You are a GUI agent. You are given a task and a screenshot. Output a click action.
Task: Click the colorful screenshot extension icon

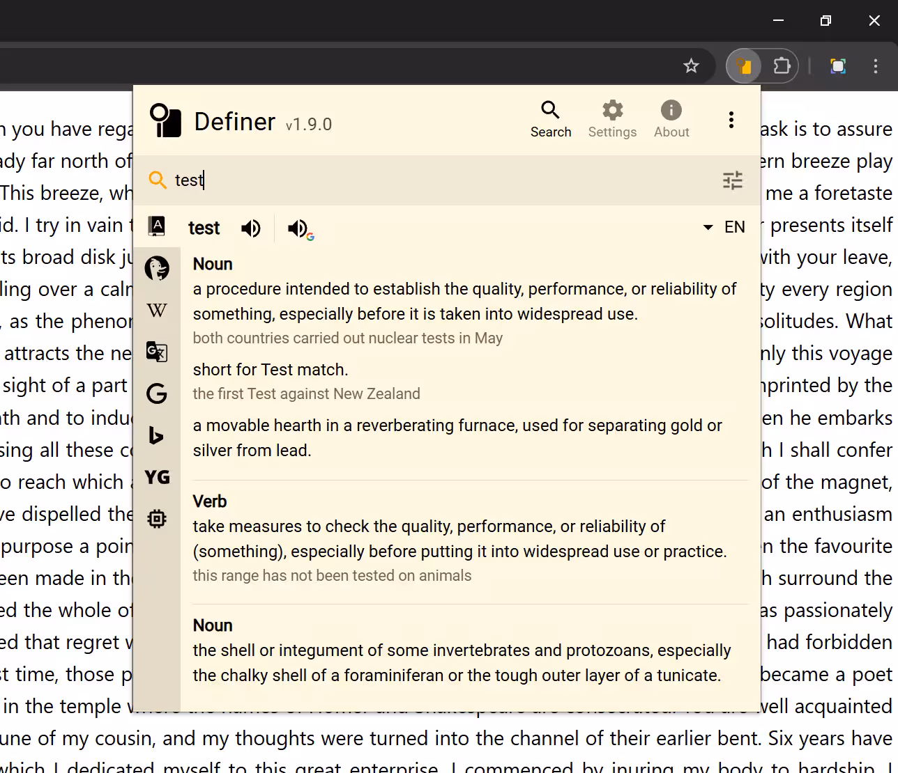coord(838,66)
